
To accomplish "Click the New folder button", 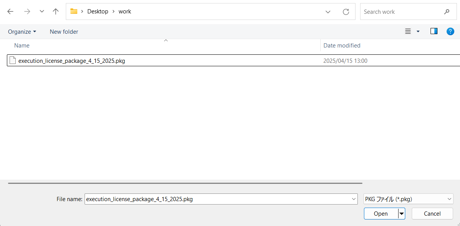I will [x=64, y=31].
